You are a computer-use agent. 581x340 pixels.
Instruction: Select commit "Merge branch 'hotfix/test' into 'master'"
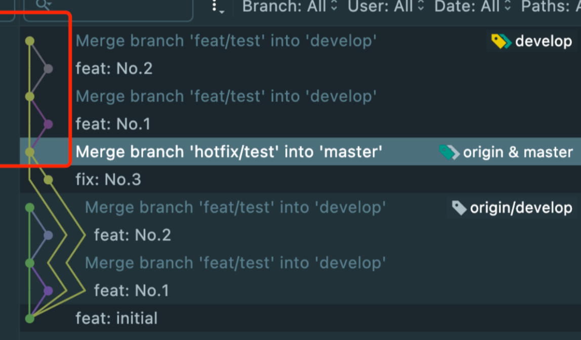[300, 152]
